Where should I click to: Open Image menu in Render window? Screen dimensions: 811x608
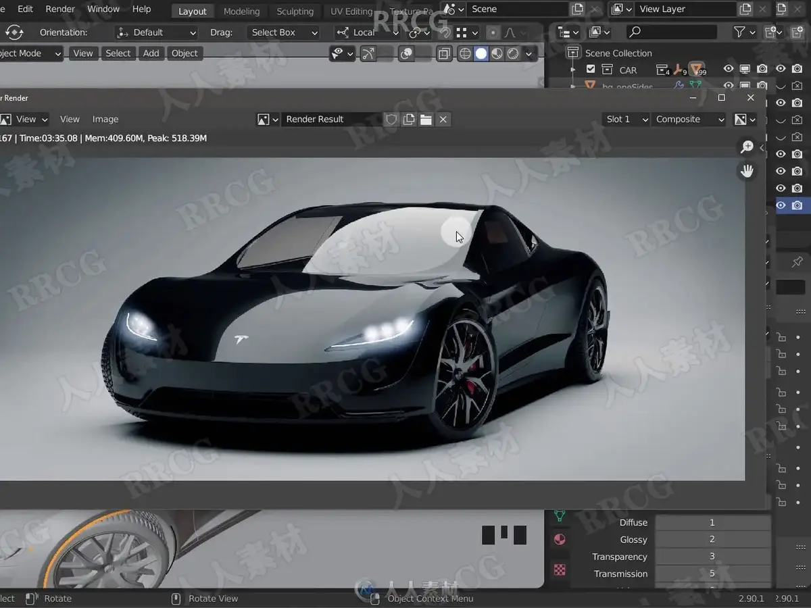105,120
